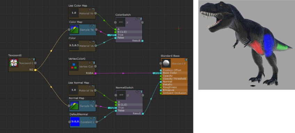The image size is (295, 133).
Task: Click the Color Map texture thumbnail icon
Action: (74, 30)
